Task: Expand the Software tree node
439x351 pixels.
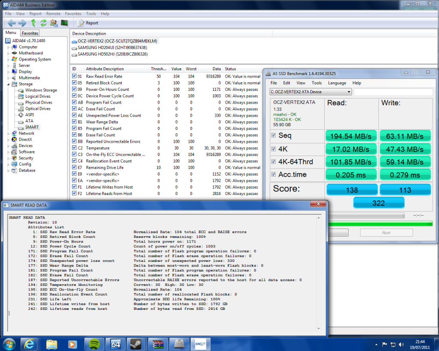Action: click(8, 152)
